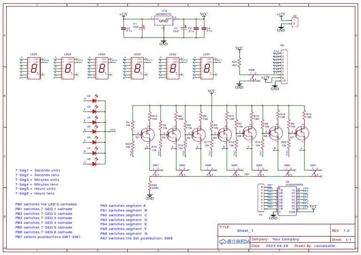Click the EDA logo in title block
This screenshot has height=255, width=361.
pos(234,242)
